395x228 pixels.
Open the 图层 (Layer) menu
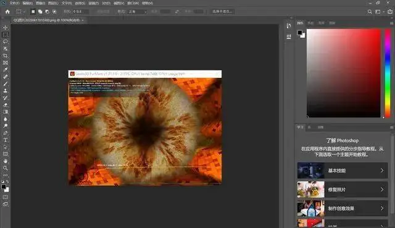tap(54, 3)
